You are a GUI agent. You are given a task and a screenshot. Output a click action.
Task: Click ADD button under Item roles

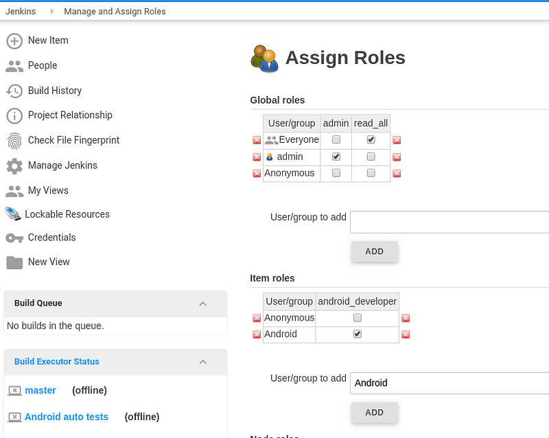[x=374, y=413]
